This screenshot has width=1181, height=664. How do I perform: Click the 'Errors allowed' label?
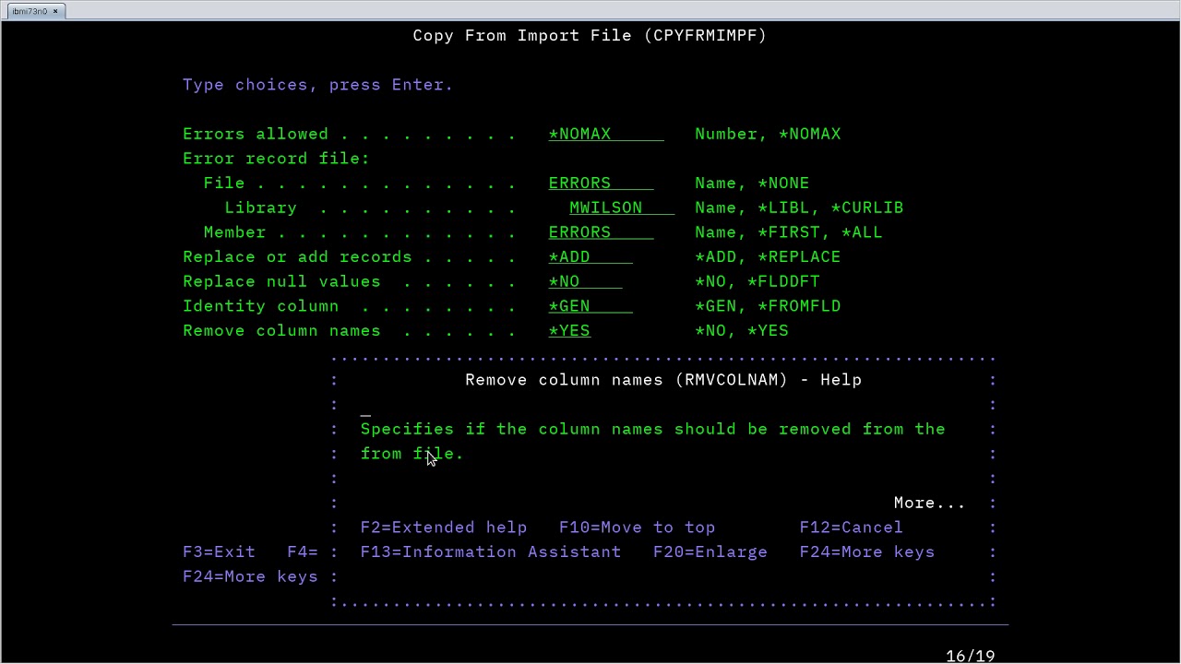(256, 135)
